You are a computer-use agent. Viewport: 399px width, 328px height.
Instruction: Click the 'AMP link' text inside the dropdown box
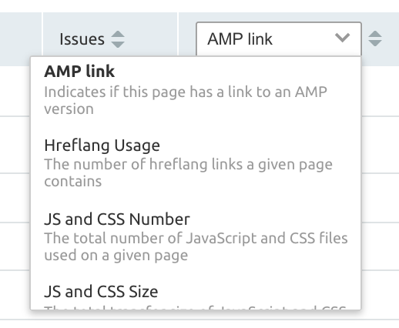pyautogui.click(x=240, y=39)
